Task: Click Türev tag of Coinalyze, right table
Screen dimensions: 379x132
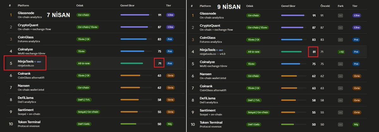Action: click(x=252, y=64)
